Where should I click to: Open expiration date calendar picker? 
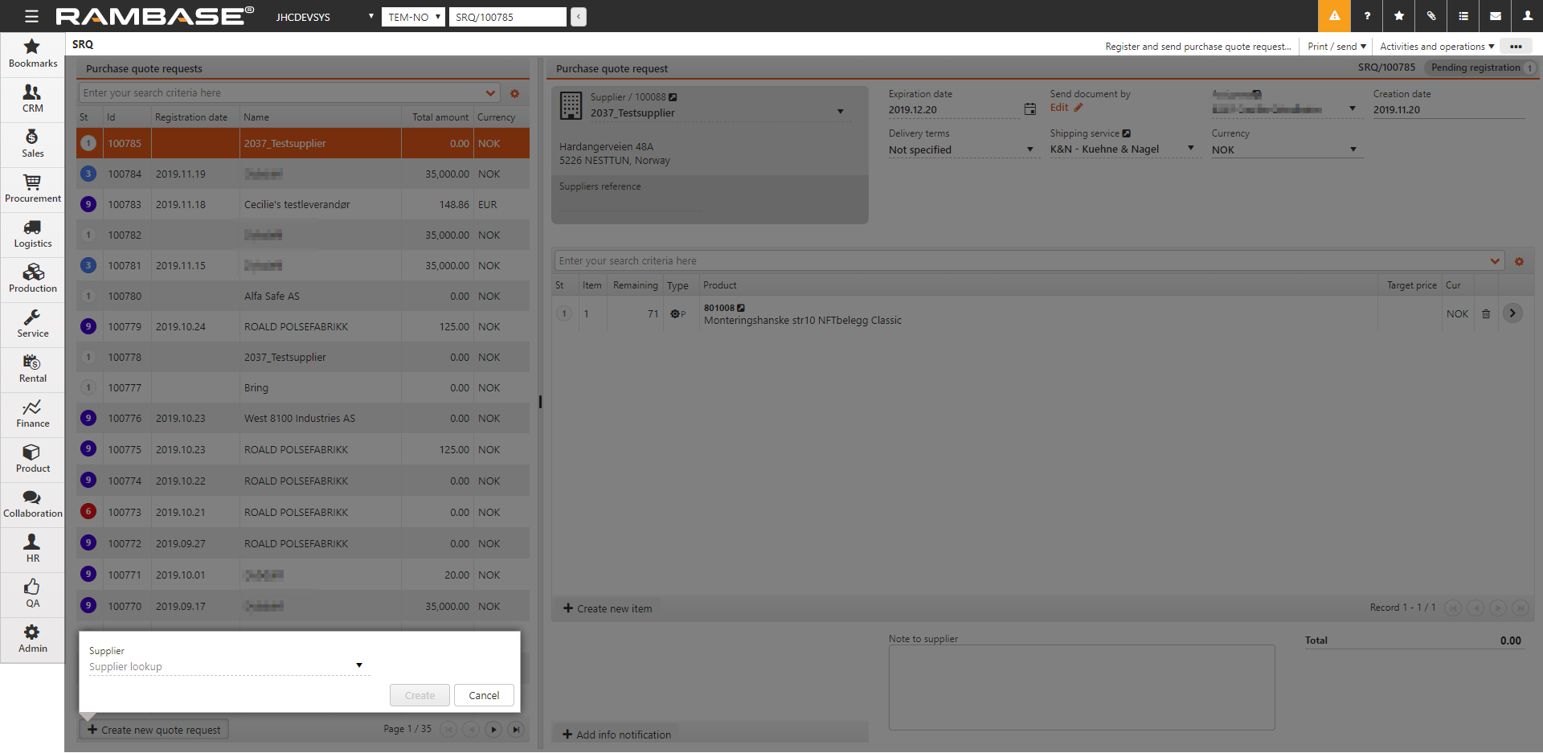(1029, 109)
